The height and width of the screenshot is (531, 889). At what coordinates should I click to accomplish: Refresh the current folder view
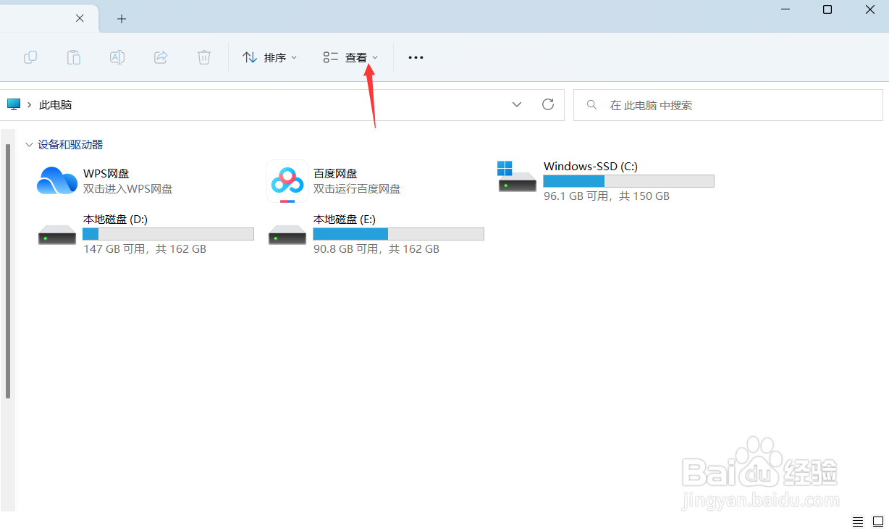[548, 104]
